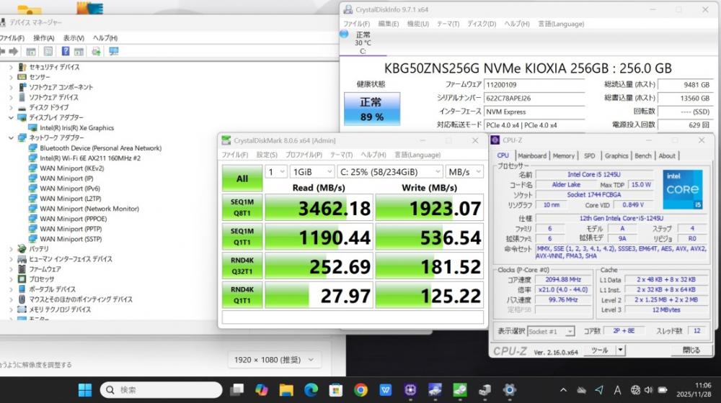Click the Intel Core i5 logo in CPU-Z
The image size is (721, 403).
682,189
